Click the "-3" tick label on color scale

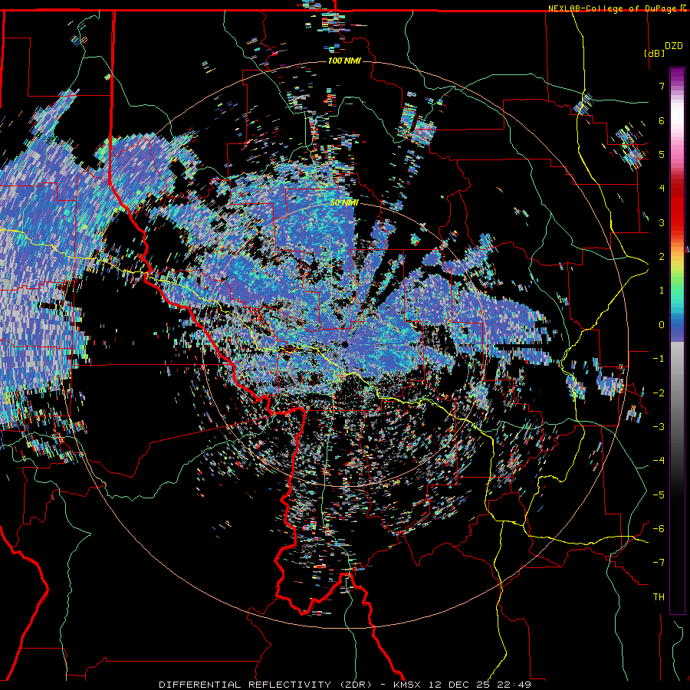[x=659, y=427]
